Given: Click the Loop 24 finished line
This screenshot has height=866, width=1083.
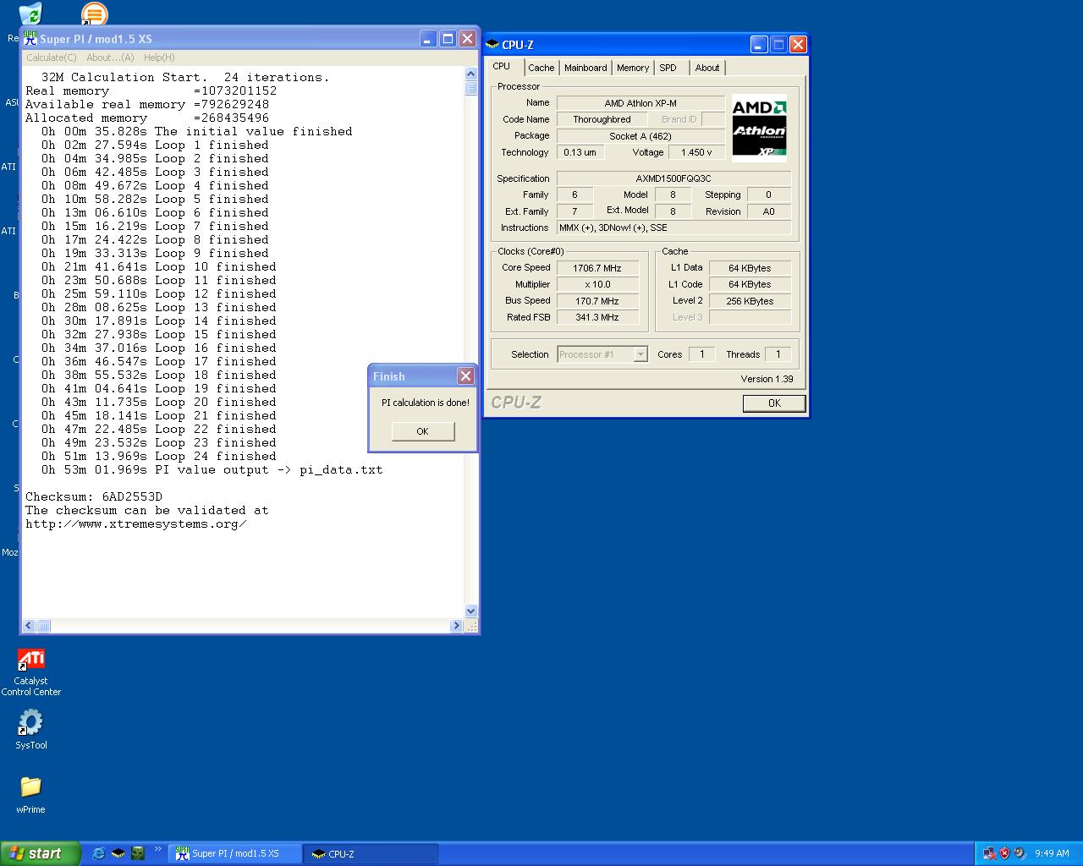Looking at the screenshot, I should coord(159,456).
